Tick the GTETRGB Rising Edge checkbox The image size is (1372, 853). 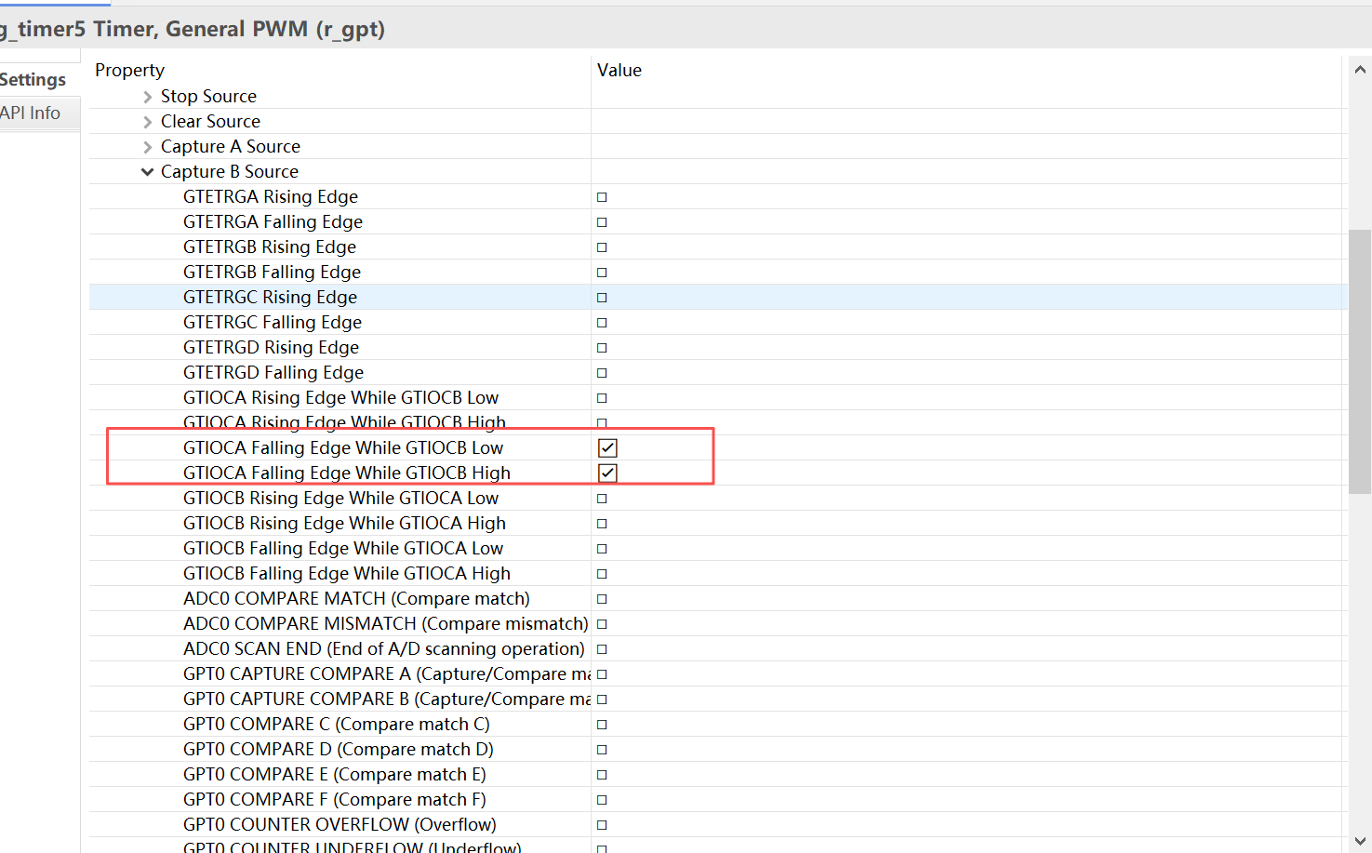[x=602, y=247]
